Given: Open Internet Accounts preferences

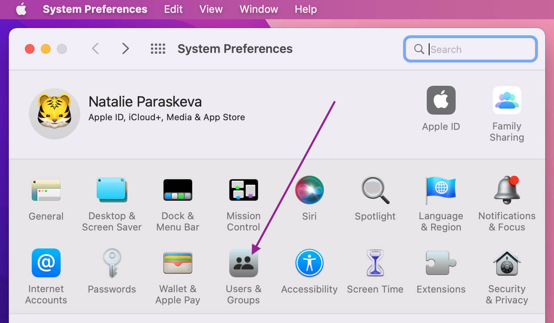Looking at the screenshot, I should coord(46,263).
